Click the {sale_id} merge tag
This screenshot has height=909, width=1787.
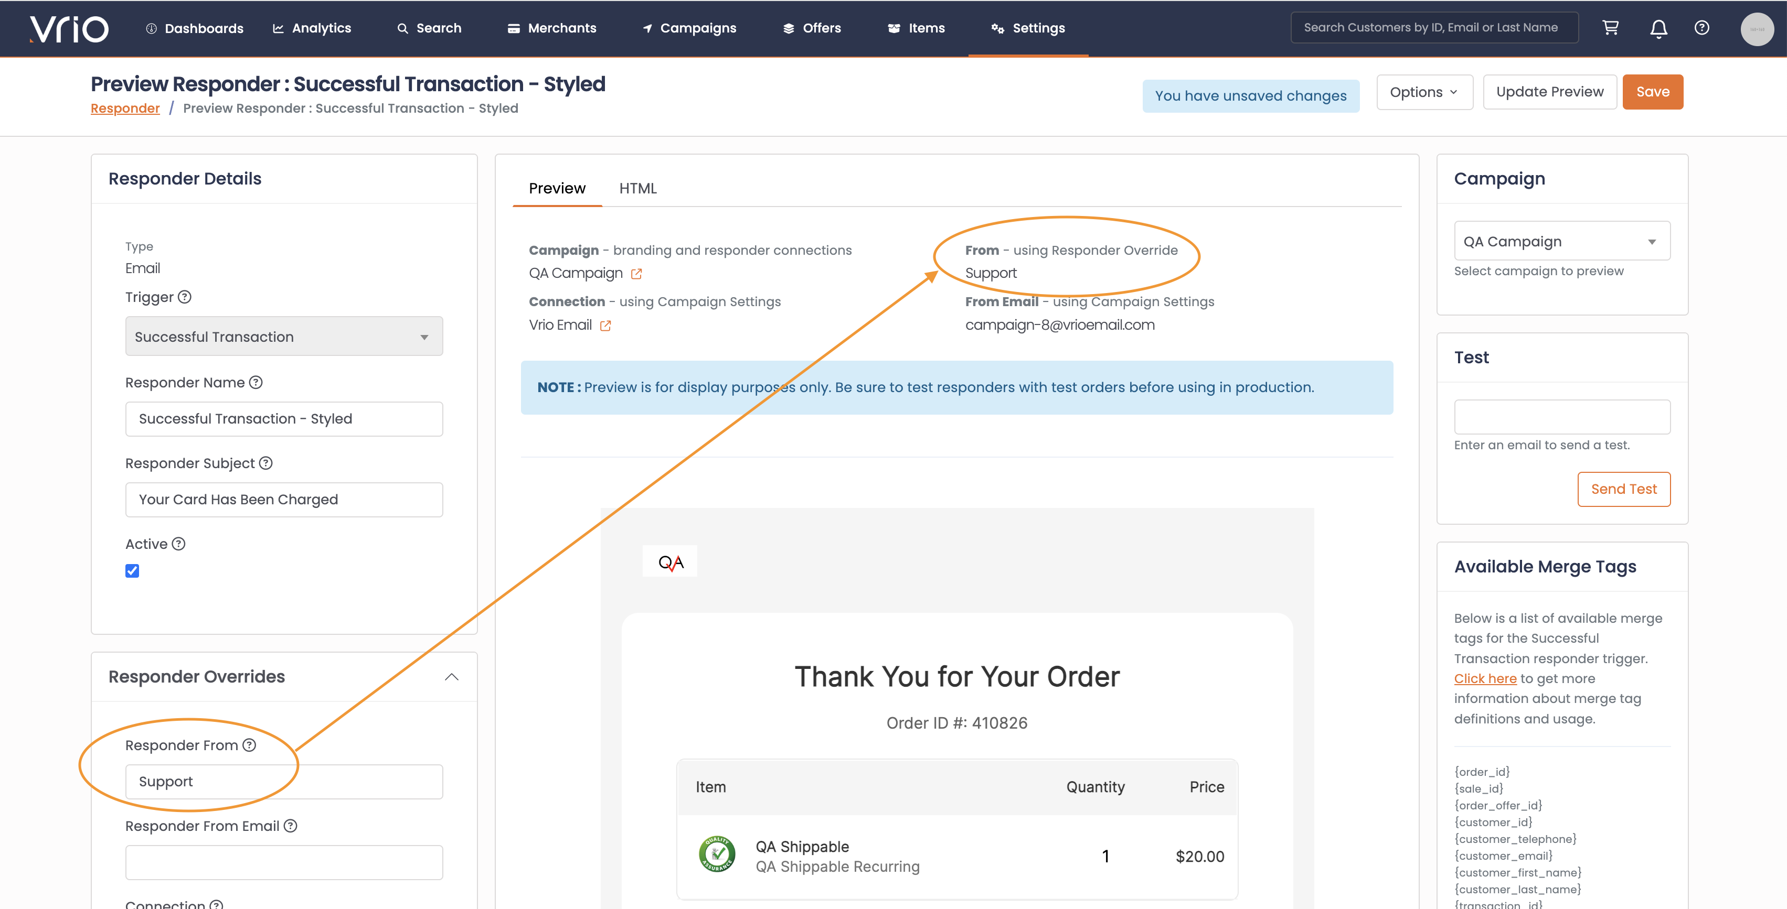[x=1478, y=789]
